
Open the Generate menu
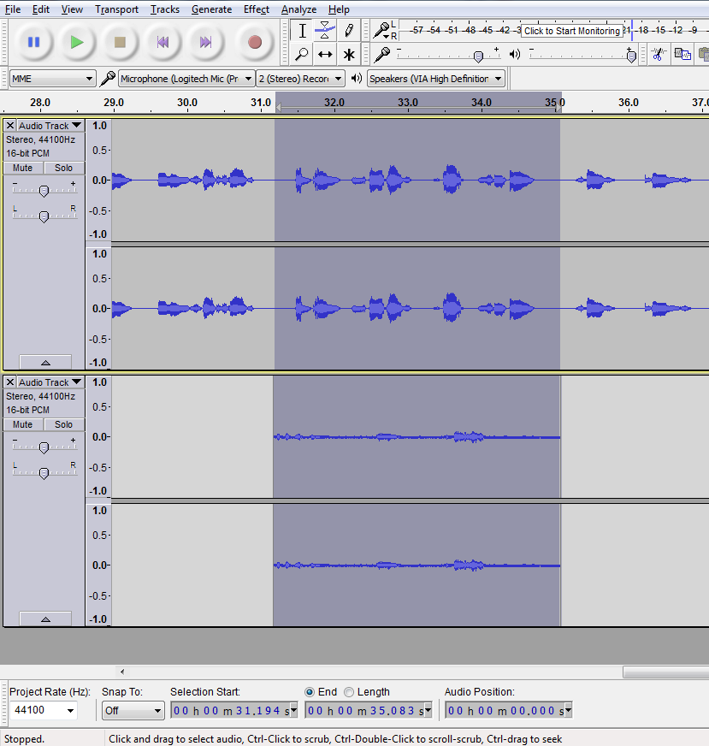(x=211, y=9)
